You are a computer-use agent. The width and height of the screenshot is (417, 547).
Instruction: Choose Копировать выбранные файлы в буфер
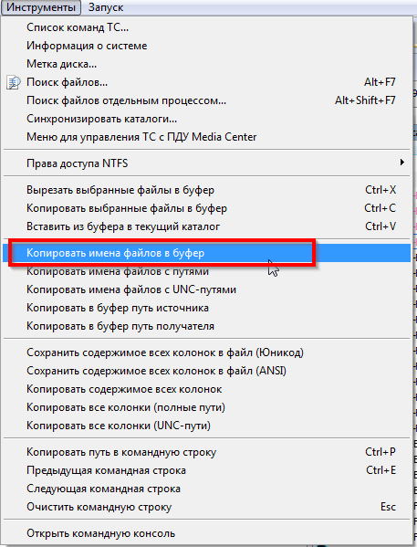[x=206, y=208]
